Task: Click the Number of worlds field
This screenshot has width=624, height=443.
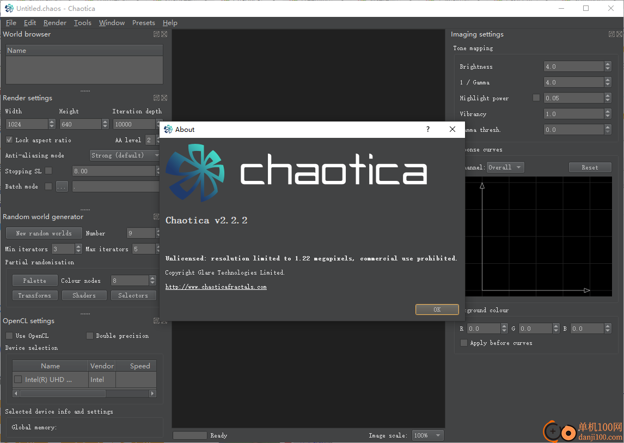Action: click(141, 233)
